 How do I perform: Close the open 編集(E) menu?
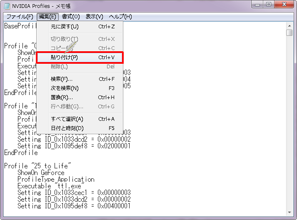click(47, 17)
